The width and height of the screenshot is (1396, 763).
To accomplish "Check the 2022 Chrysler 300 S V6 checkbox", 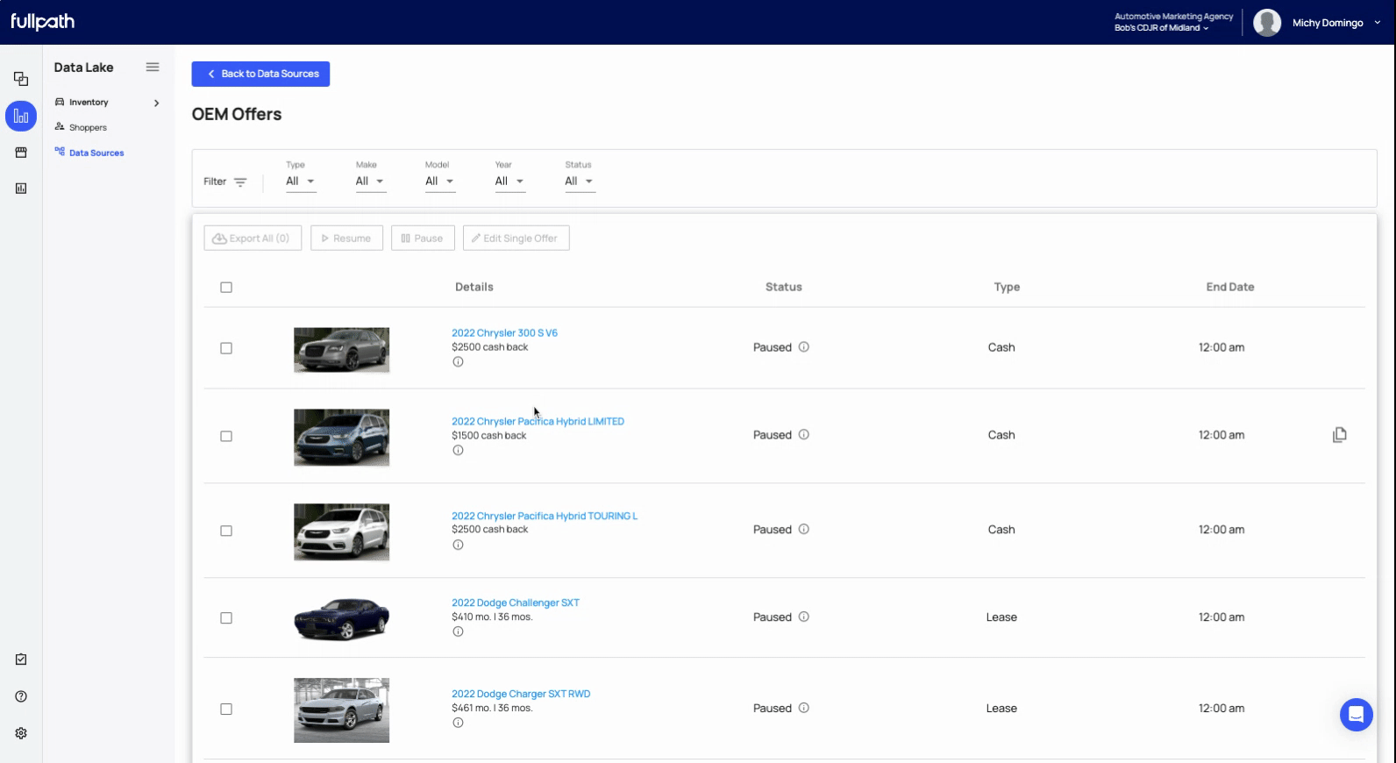I will click(226, 348).
